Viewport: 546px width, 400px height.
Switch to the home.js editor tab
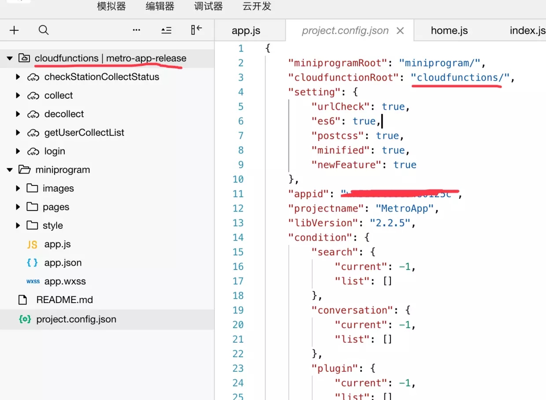449,31
